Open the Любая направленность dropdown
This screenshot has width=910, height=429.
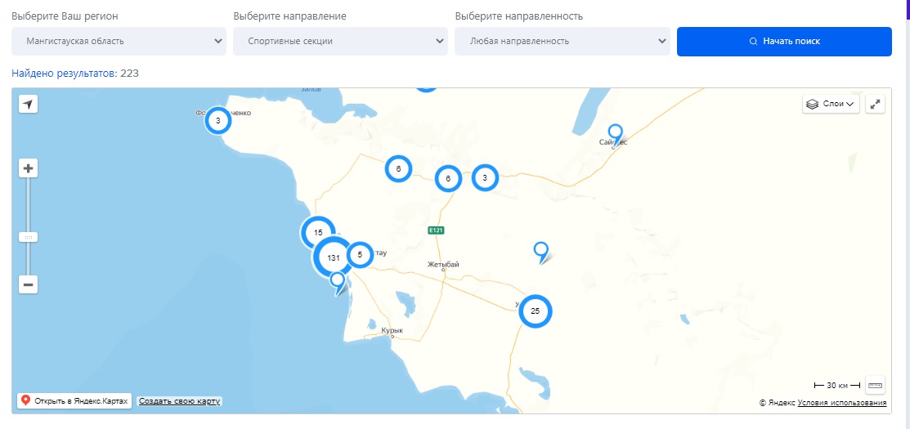point(562,41)
